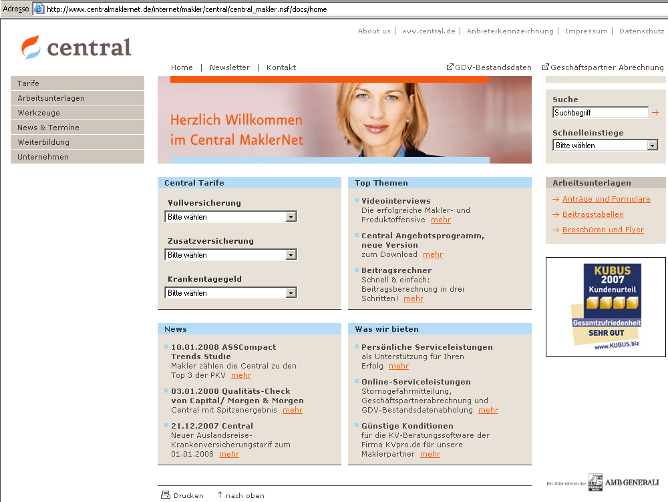Screen dimensions: 668x502
Task: Open the About us link
Action: [374, 31]
